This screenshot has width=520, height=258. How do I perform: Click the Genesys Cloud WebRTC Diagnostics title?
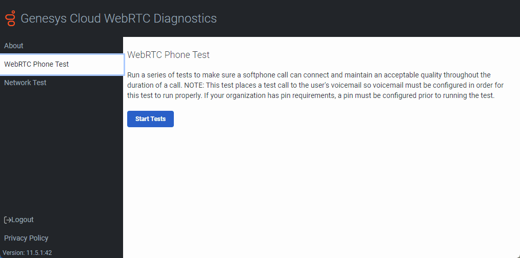point(118,18)
